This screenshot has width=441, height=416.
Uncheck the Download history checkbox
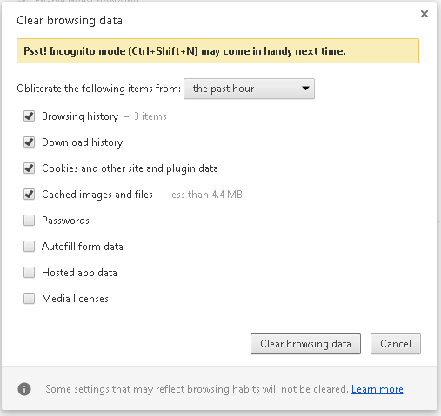click(x=29, y=142)
